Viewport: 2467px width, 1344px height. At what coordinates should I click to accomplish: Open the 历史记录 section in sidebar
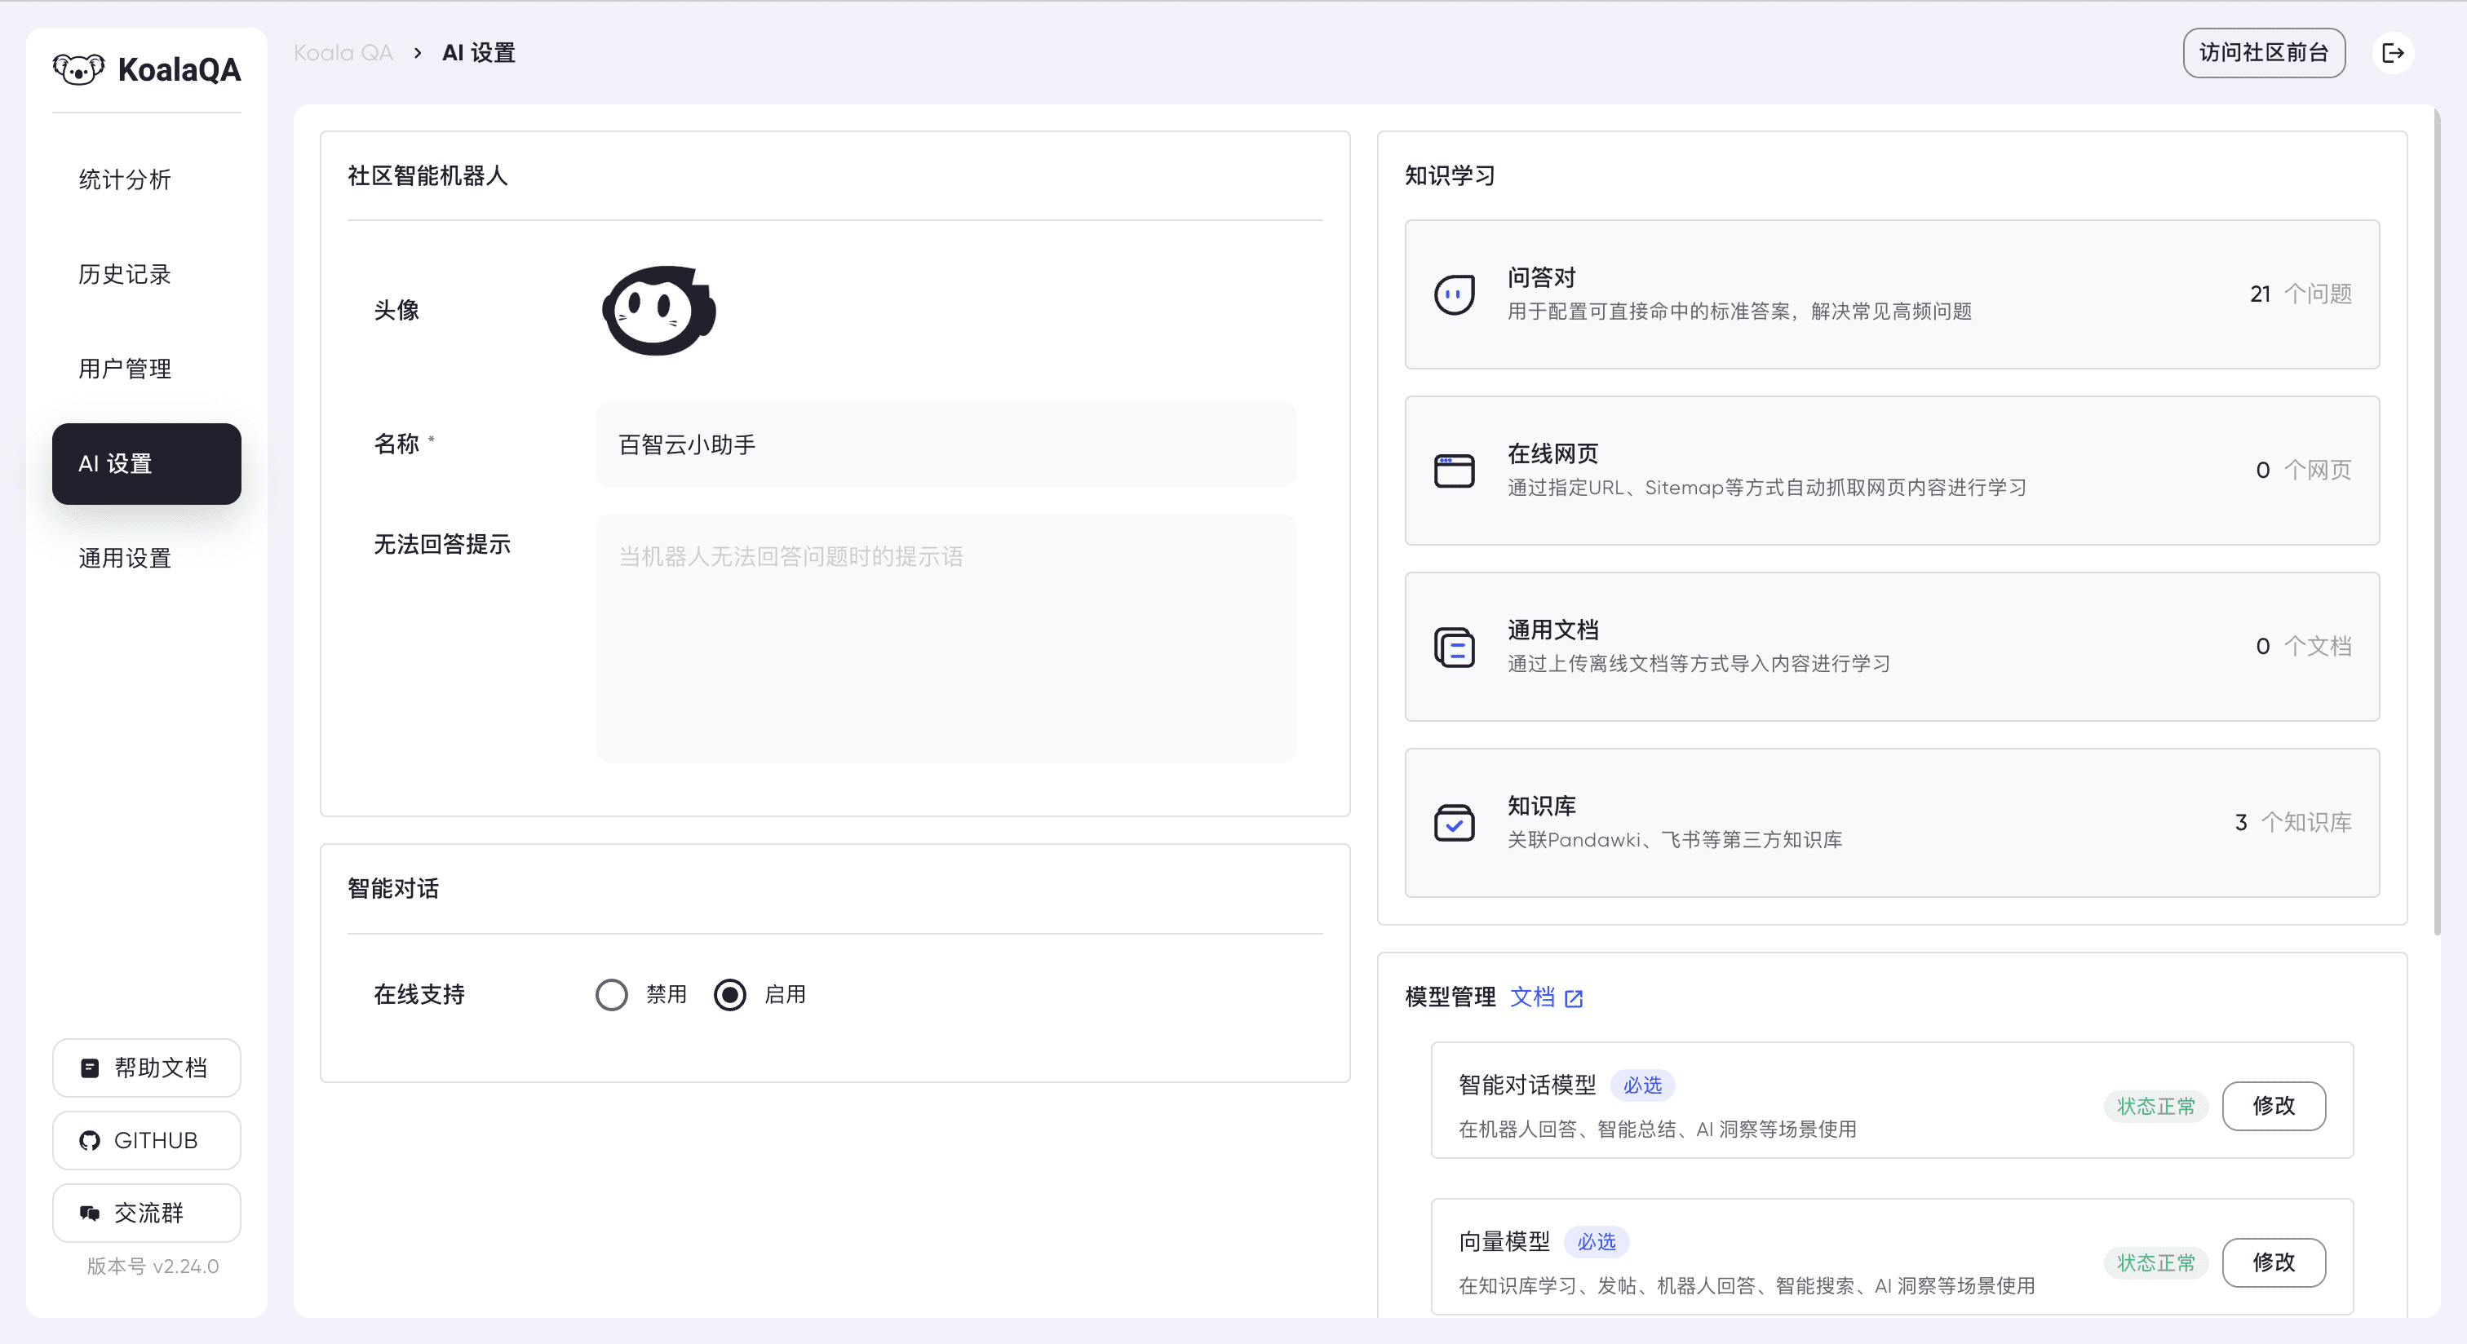point(123,274)
